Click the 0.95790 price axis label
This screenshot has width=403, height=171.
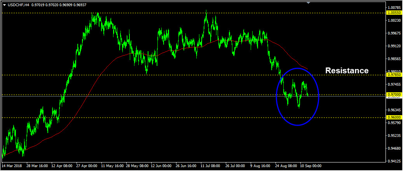click(394, 123)
